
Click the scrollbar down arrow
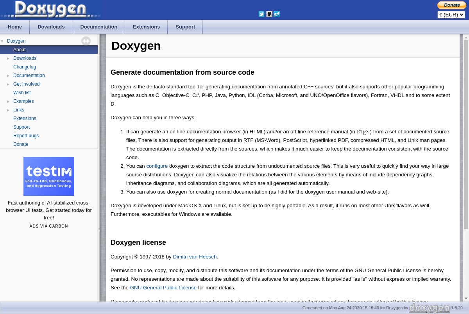[466, 299]
